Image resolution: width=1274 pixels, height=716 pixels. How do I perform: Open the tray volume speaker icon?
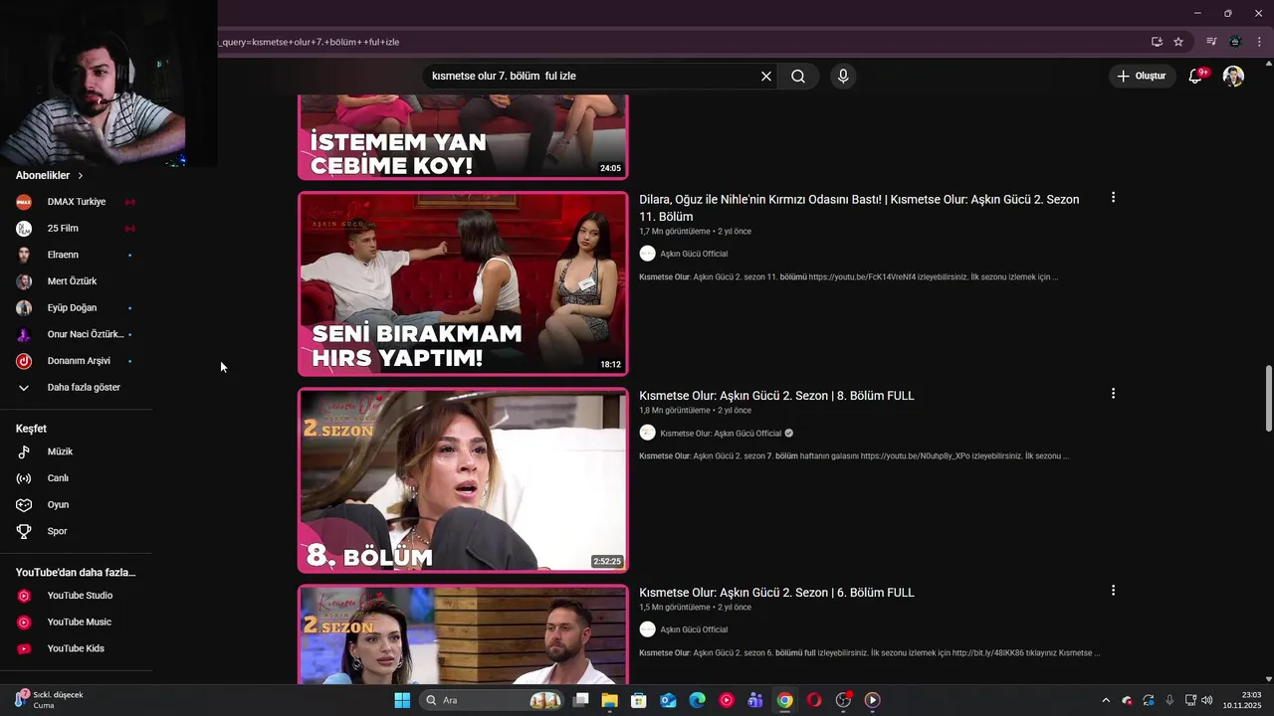[x=1206, y=700]
